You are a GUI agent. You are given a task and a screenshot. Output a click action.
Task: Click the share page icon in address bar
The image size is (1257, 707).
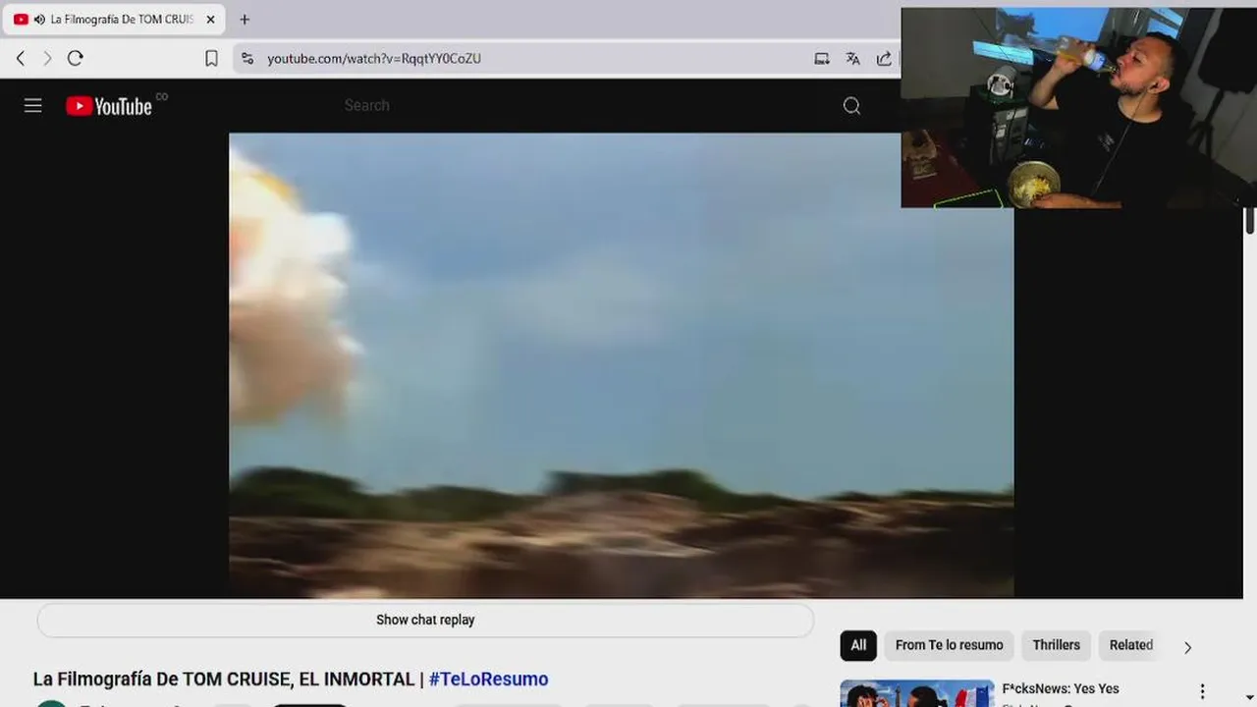[884, 59]
